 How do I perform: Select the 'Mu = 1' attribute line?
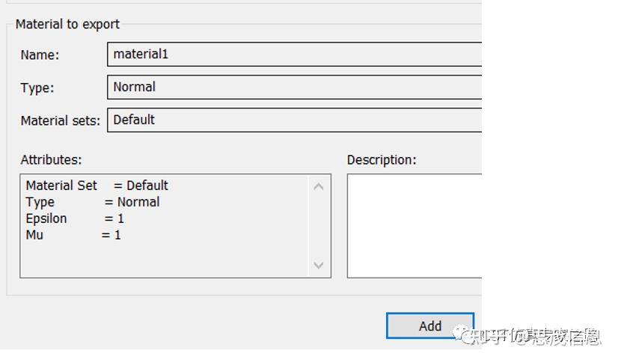73,235
